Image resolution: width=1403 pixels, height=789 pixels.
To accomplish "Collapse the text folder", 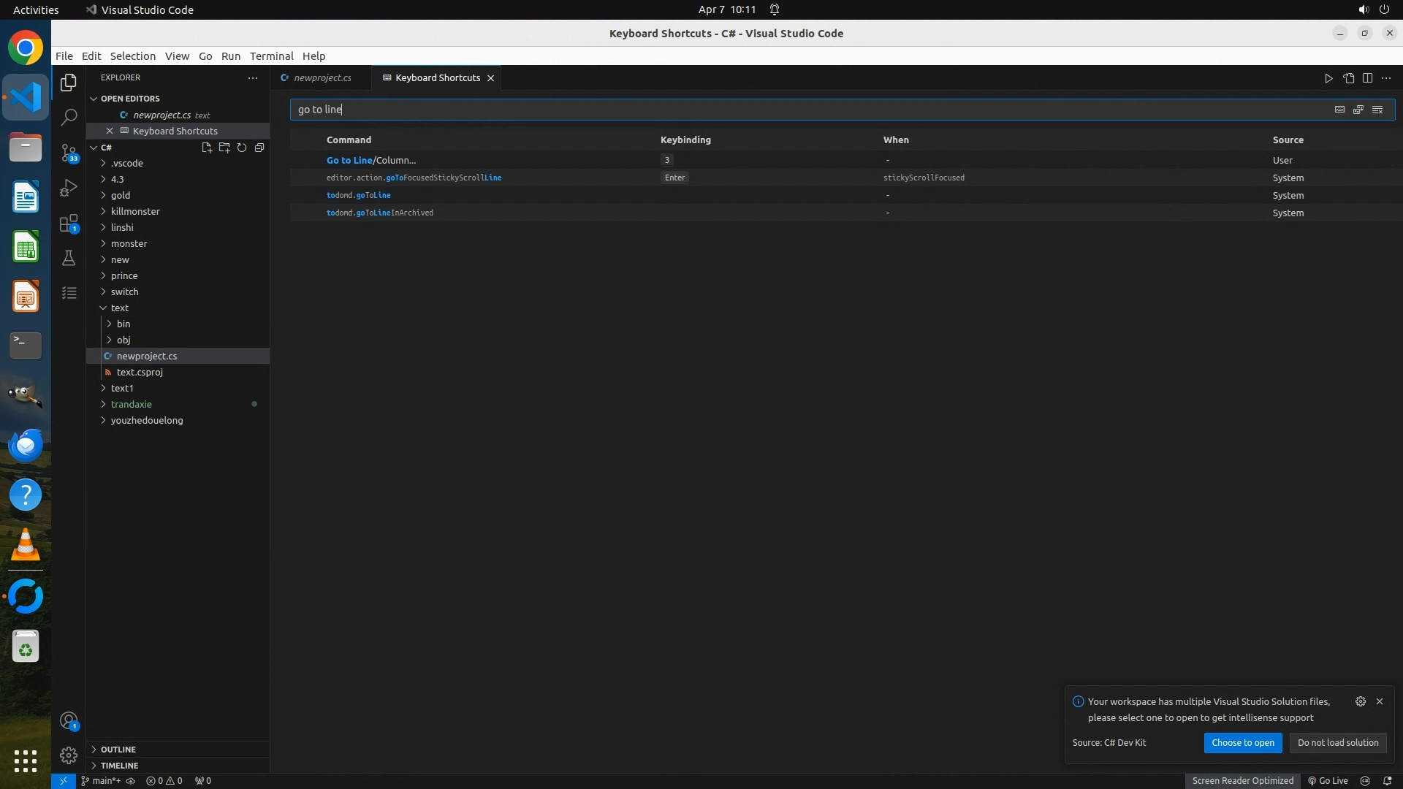I will pos(119,308).
